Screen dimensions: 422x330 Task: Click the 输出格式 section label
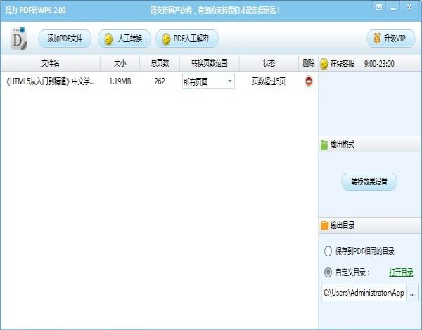click(x=343, y=145)
